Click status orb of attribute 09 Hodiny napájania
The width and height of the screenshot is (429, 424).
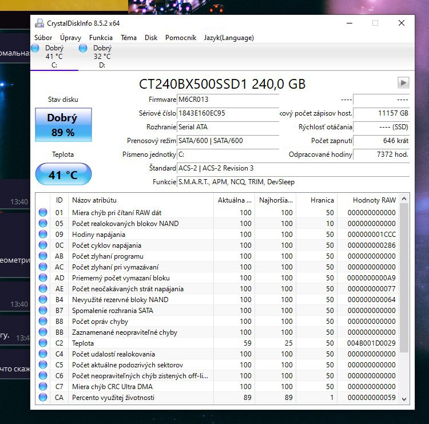(x=43, y=234)
